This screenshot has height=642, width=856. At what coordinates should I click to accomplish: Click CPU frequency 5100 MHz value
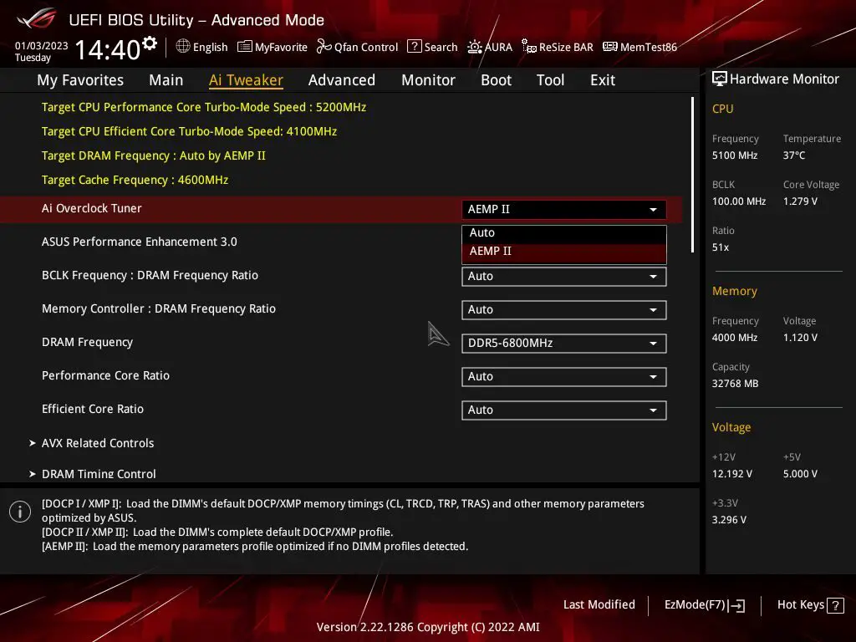pyautogui.click(x=735, y=155)
